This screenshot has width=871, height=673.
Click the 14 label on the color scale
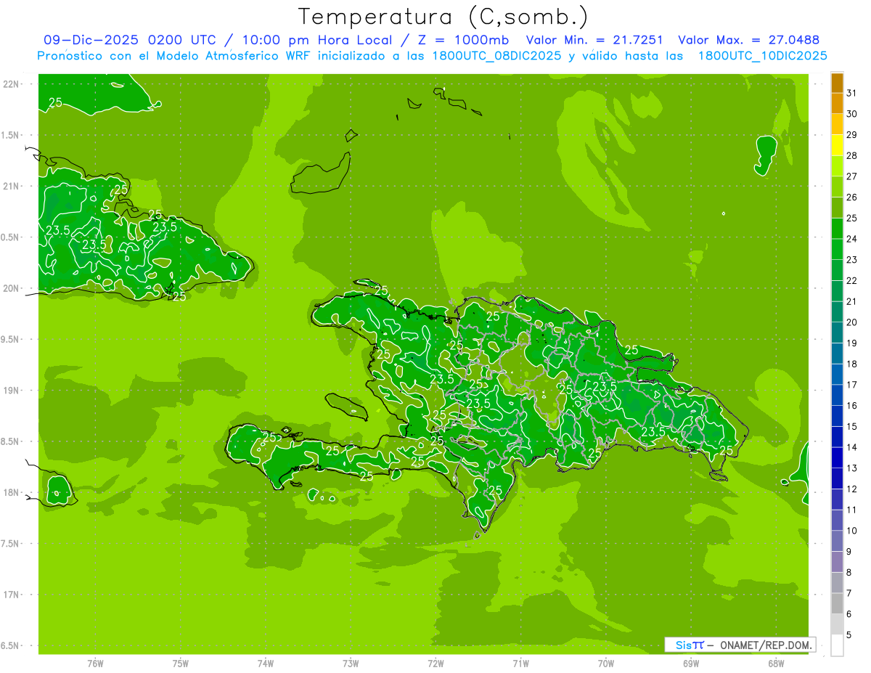[852, 447]
